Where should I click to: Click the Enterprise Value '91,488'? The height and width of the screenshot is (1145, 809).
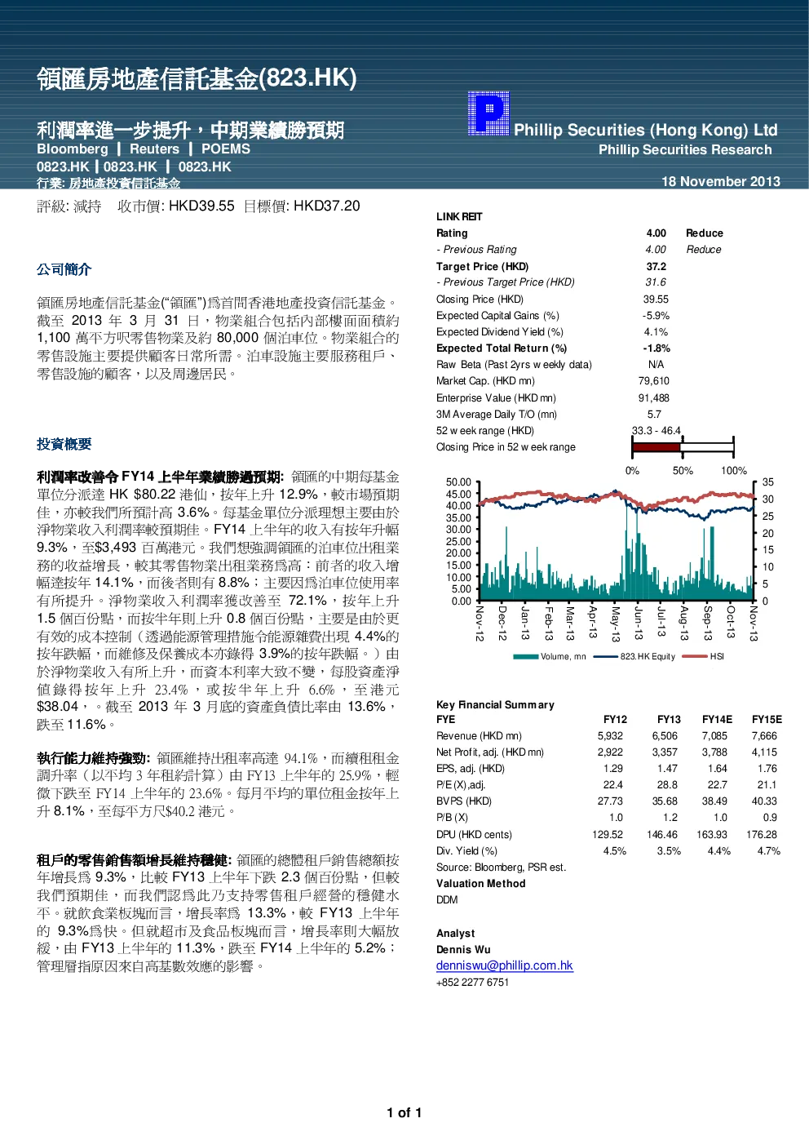pyautogui.click(x=654, y=398)
